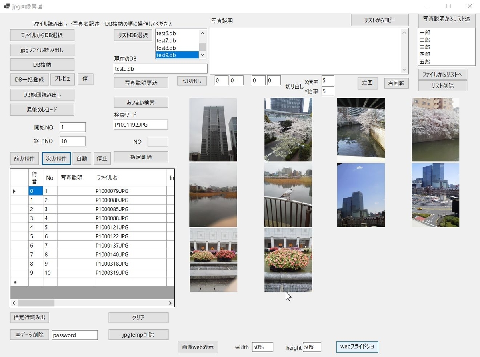Viewport: 480px width, 357px height.
Task: Select test6.db in DB list
Action: click(x=177, y=34)
